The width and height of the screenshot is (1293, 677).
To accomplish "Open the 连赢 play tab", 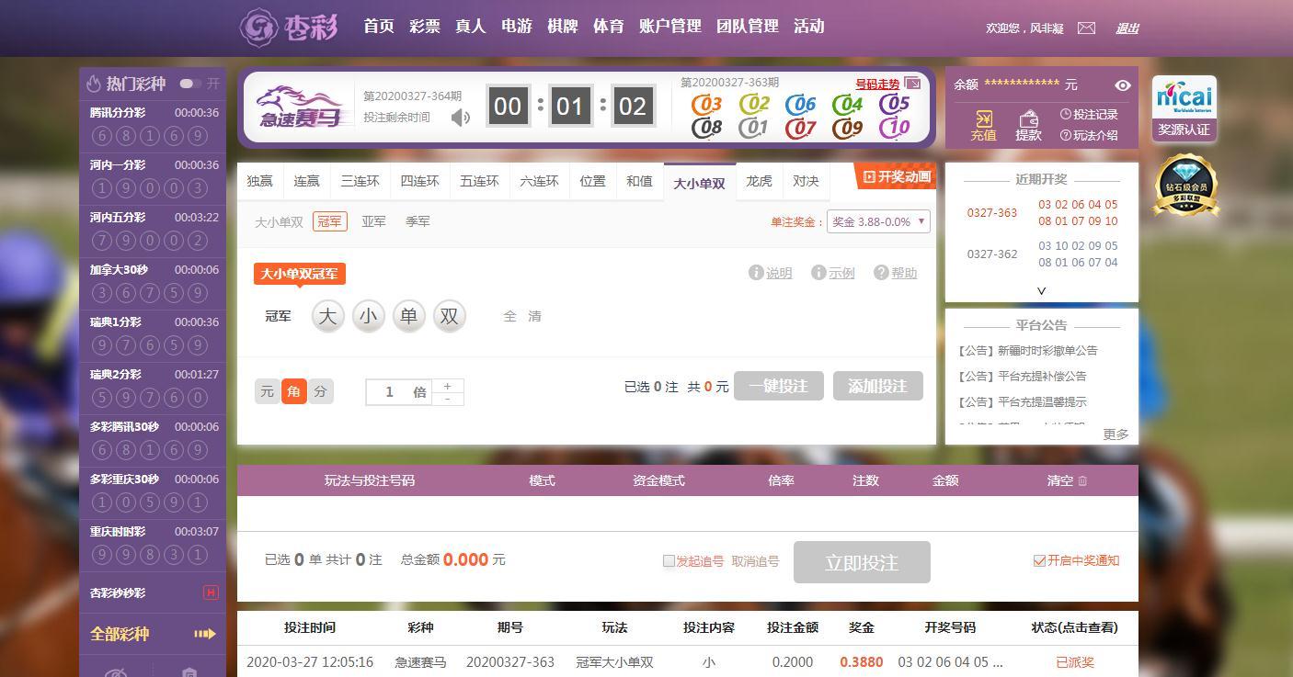I will [306, 181].
